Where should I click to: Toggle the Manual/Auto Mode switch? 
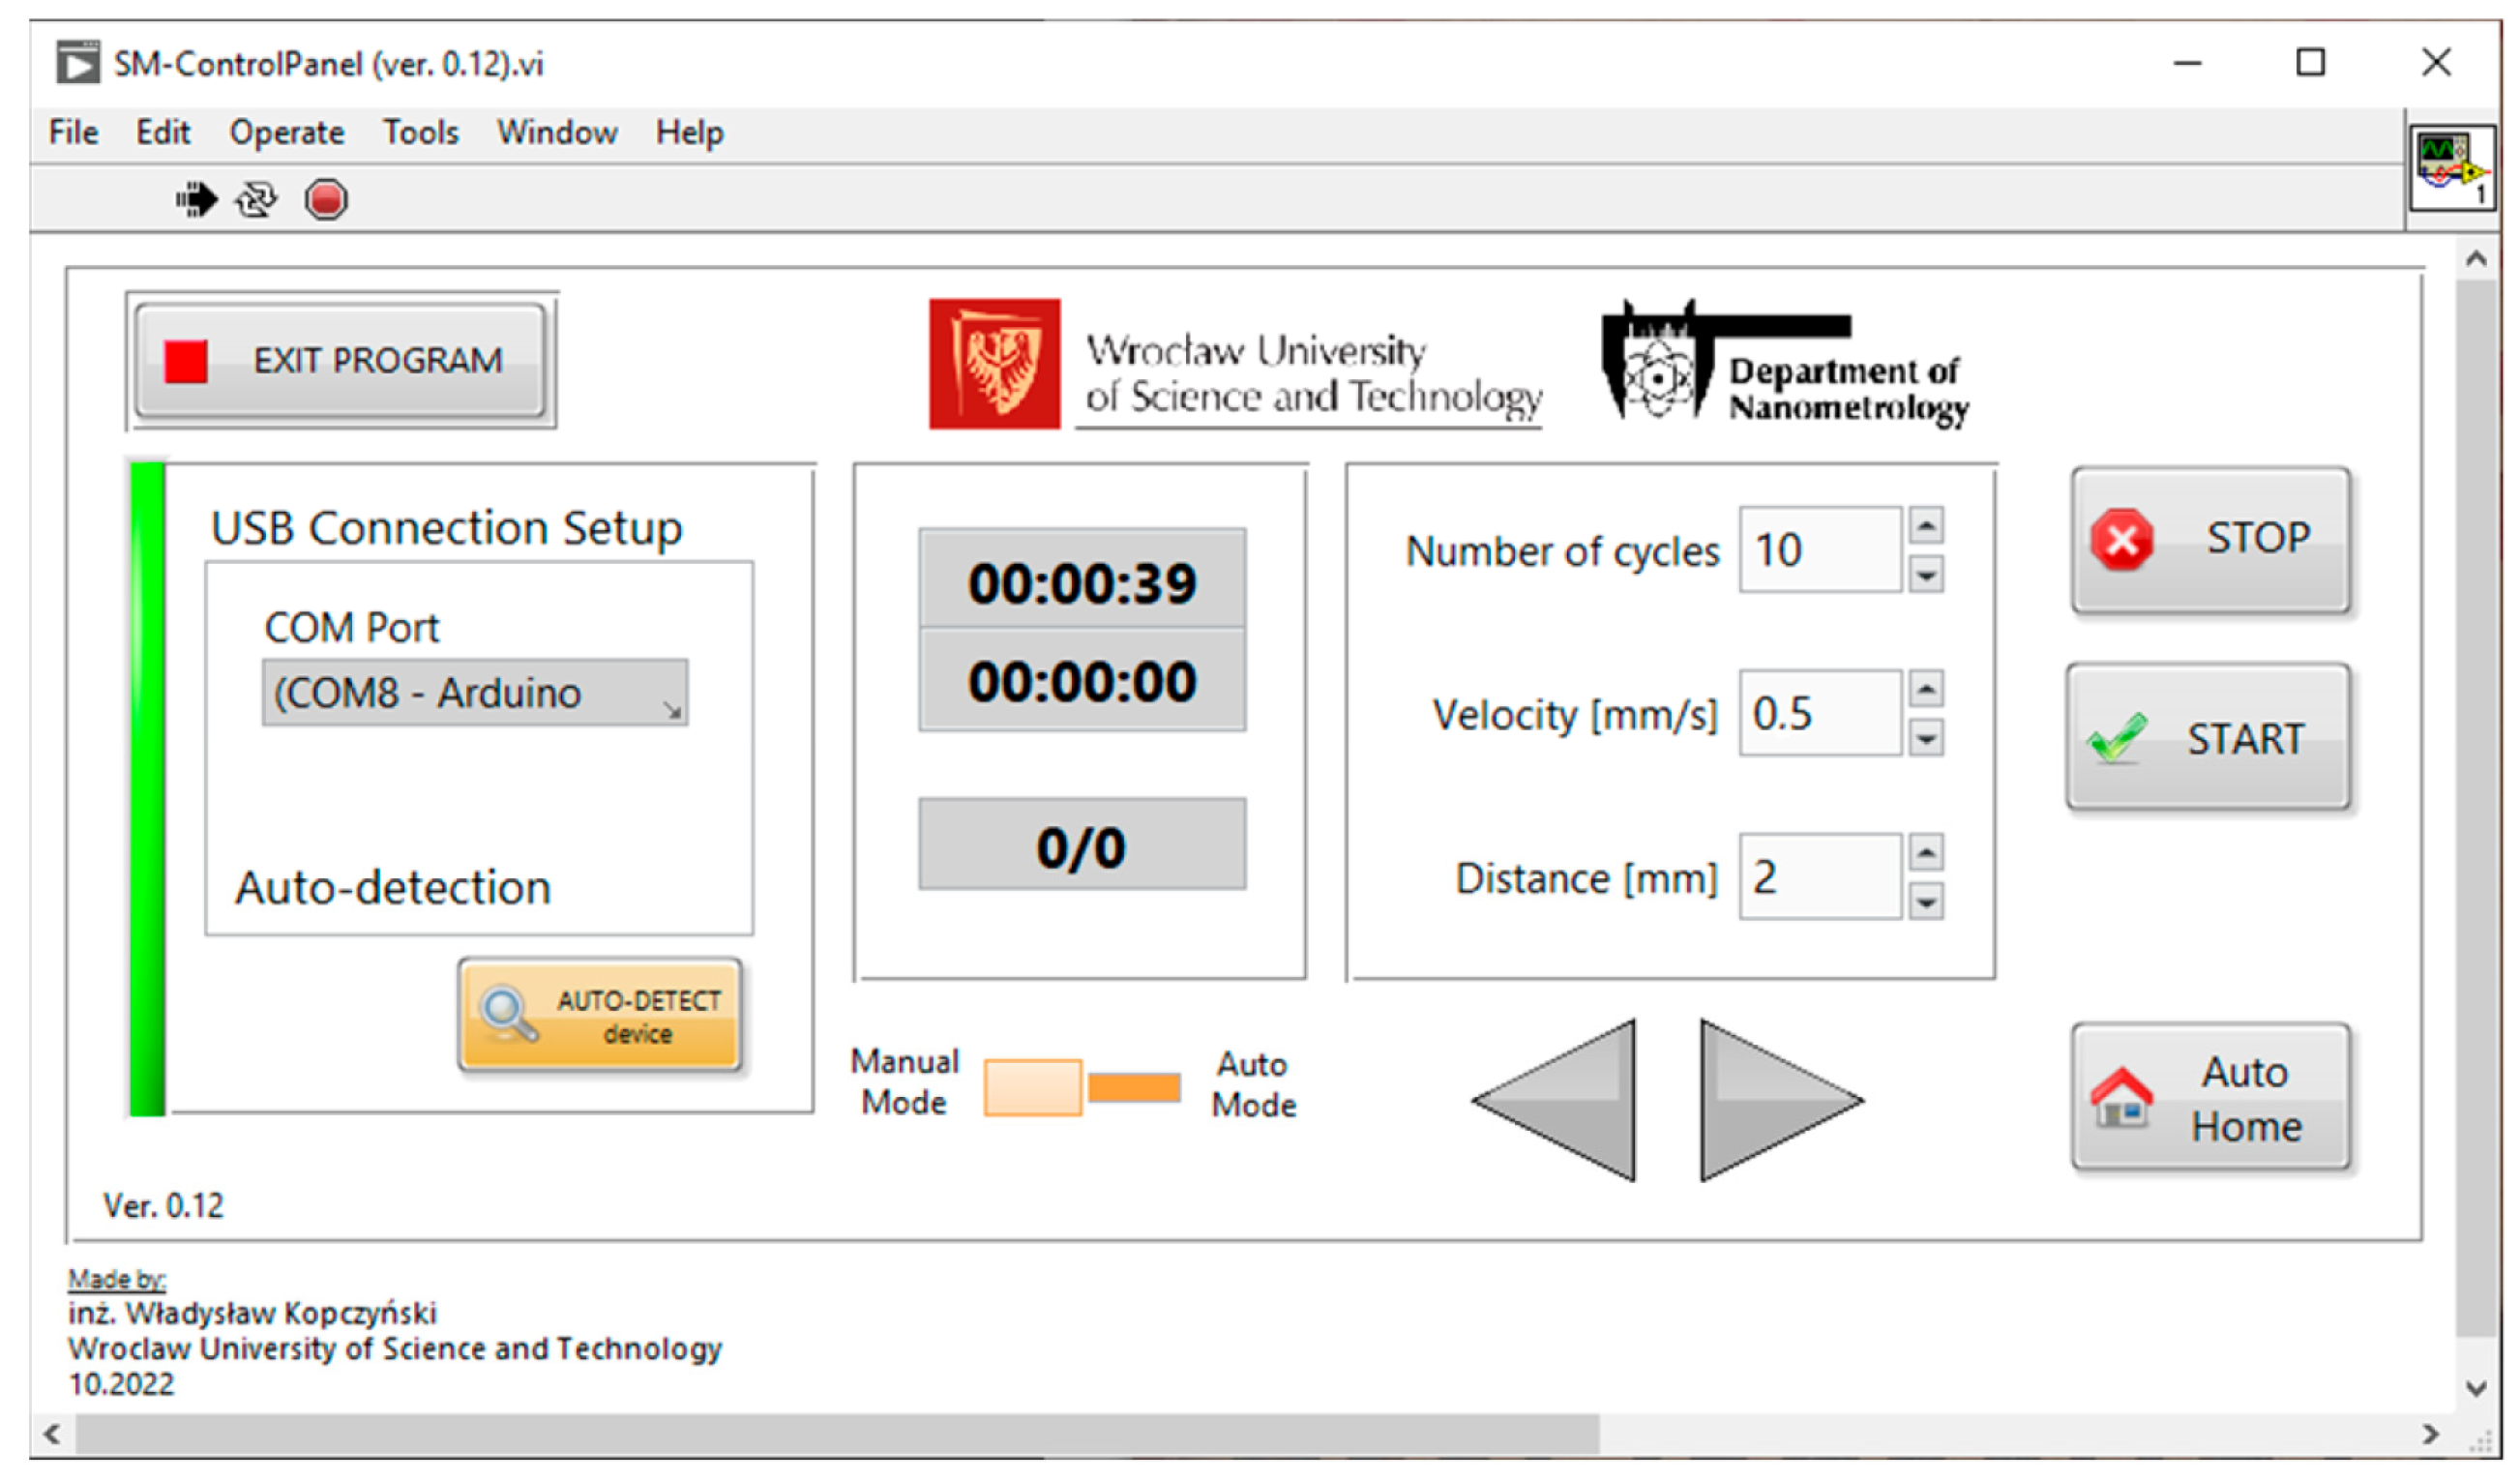click(x=1082, y=1087)
